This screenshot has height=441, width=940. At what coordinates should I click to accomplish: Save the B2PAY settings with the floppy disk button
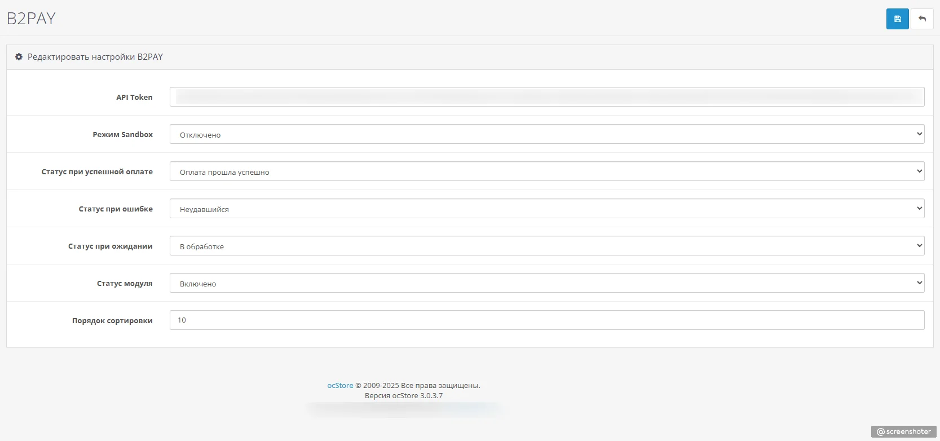[x=897, y=19]
